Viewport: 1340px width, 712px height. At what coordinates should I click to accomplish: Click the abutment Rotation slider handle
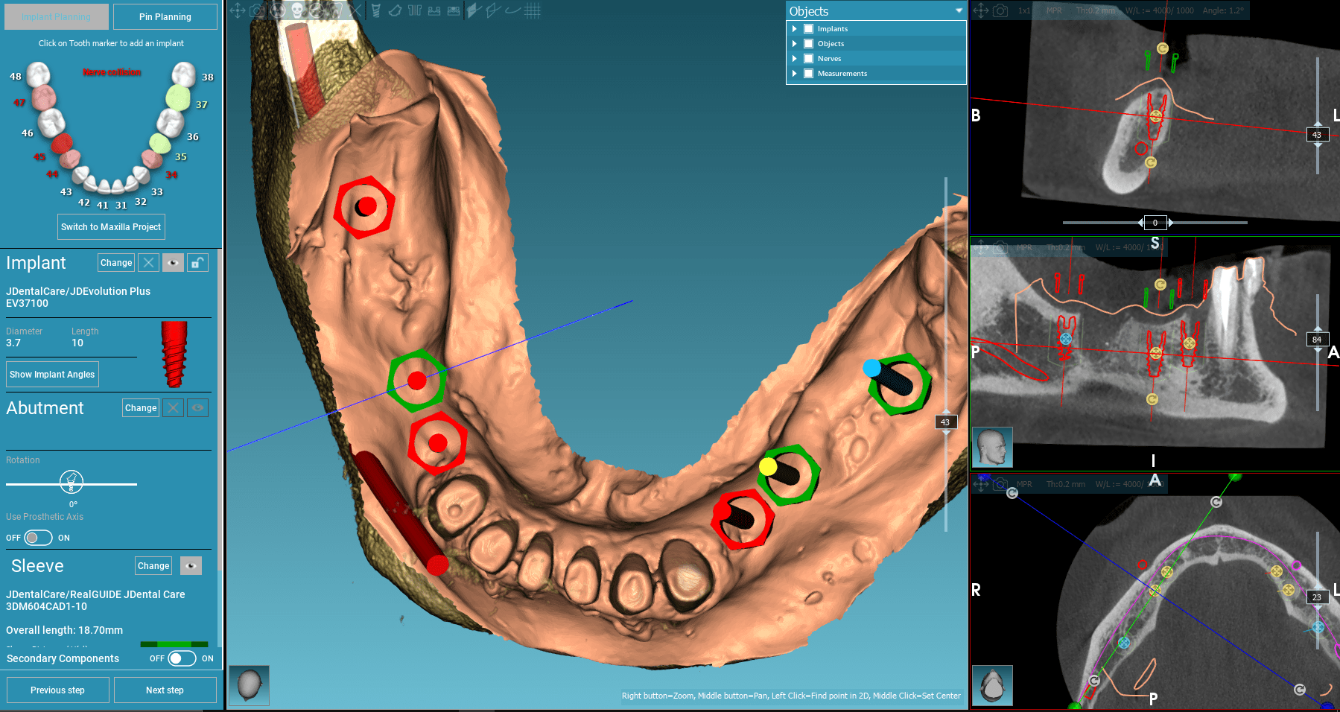pyautogui.click(x=72, y=483)
